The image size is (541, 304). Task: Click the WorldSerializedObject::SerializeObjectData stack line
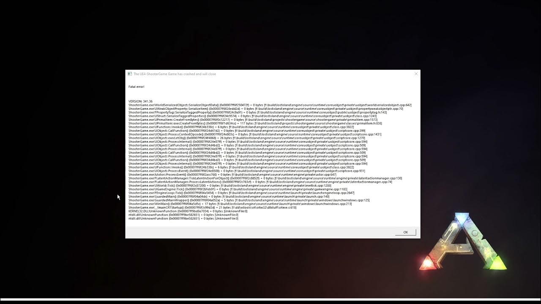click(270, 105)
